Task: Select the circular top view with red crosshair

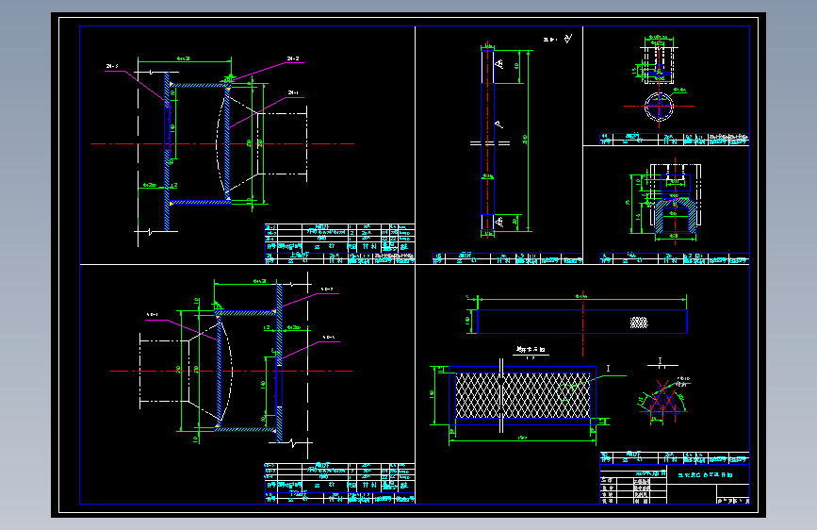Action: 659,106
